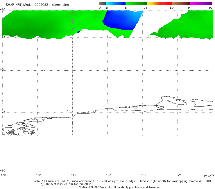Click the magenta-purple segment of the color bar
Image resolution: width=215 pixels, height=189 pixels.
pyautogui.click(x=201, y=3)
